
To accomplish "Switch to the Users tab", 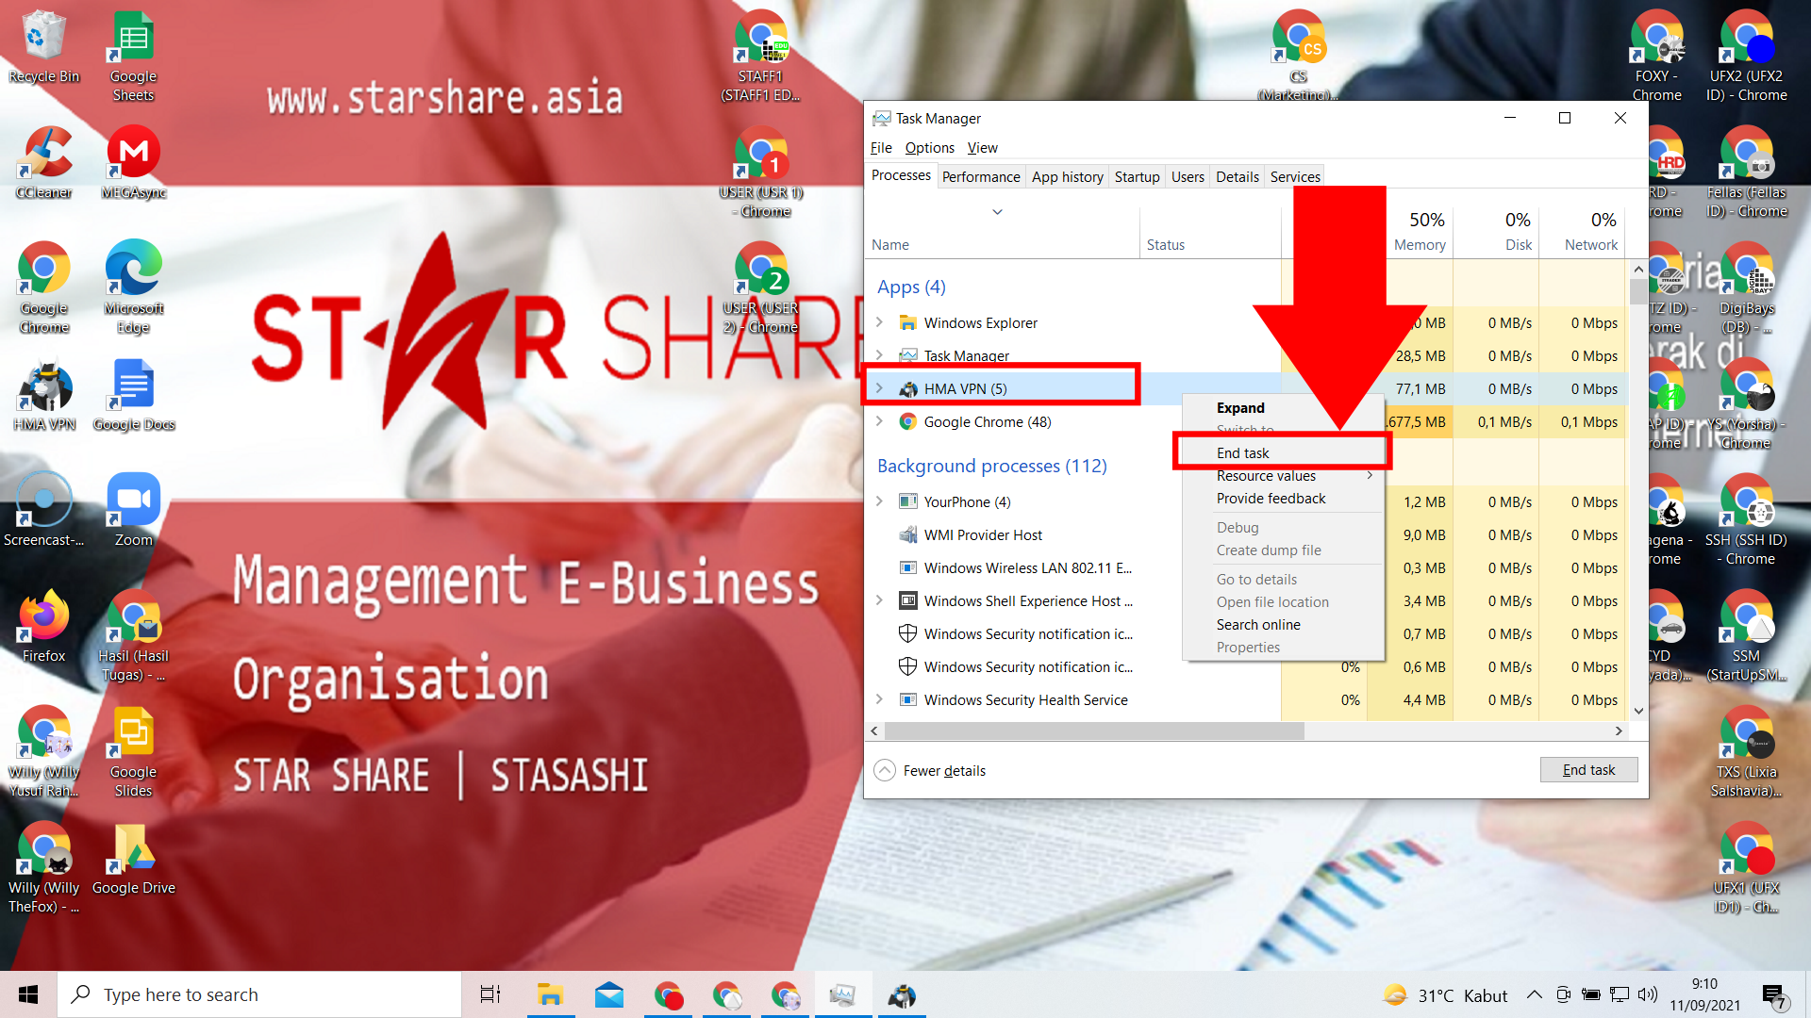I will pyautogui.click(x=1188, y=176).
